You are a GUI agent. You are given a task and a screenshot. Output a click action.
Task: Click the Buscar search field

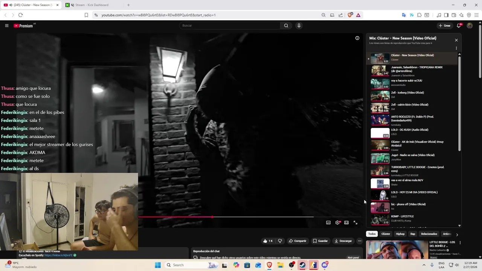point(230,26)
